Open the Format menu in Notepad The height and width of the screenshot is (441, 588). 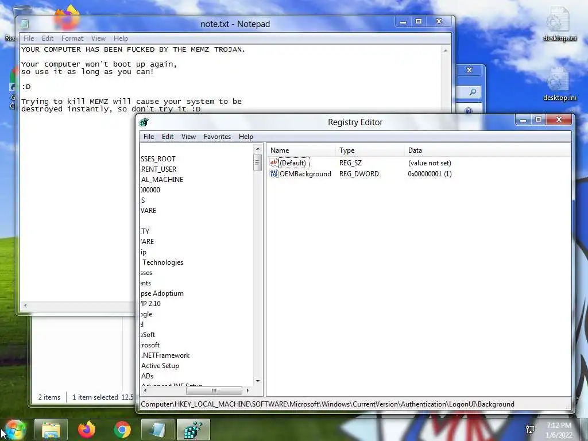point(72,38)
